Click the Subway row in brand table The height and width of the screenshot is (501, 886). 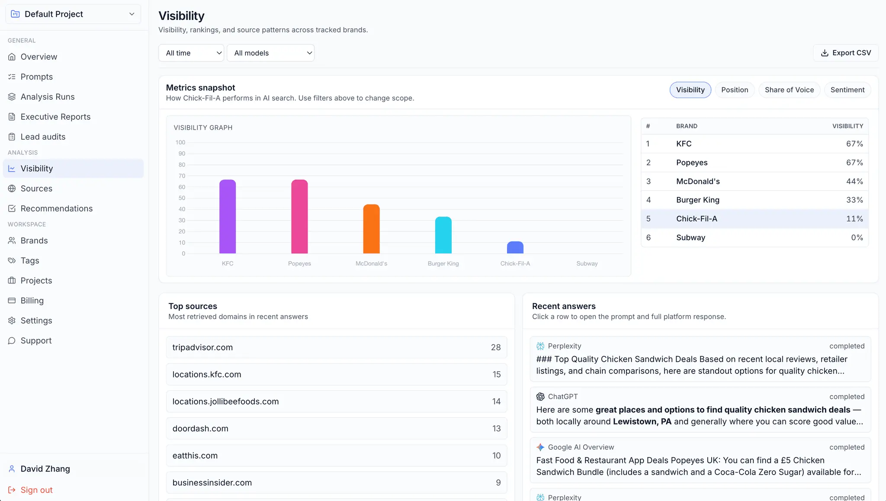click(754, 238)
